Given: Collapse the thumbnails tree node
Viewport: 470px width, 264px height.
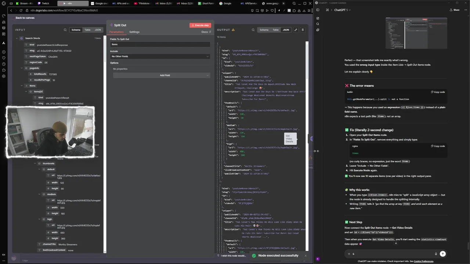Looking at the screenshot, I should pyautogui.click(x=35, y=164).
